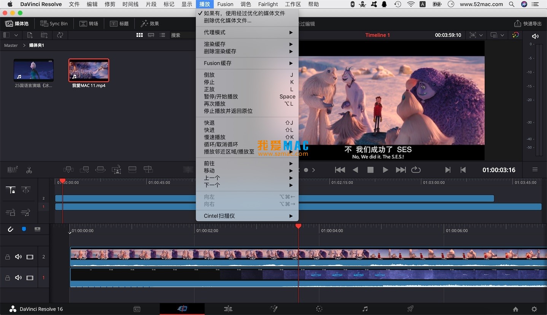Image resolution: width=547 pixels, height=315 pixels.
Task: Switch media pool to thumbnail grid view
Action: click(140, 35)
